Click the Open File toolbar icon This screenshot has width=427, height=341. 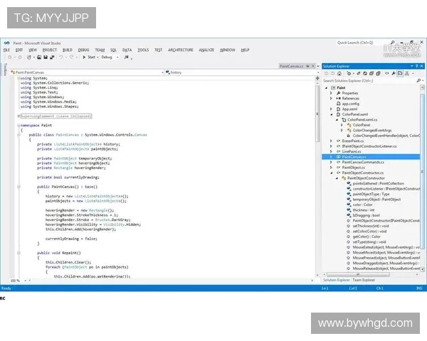tap(39, 57)
